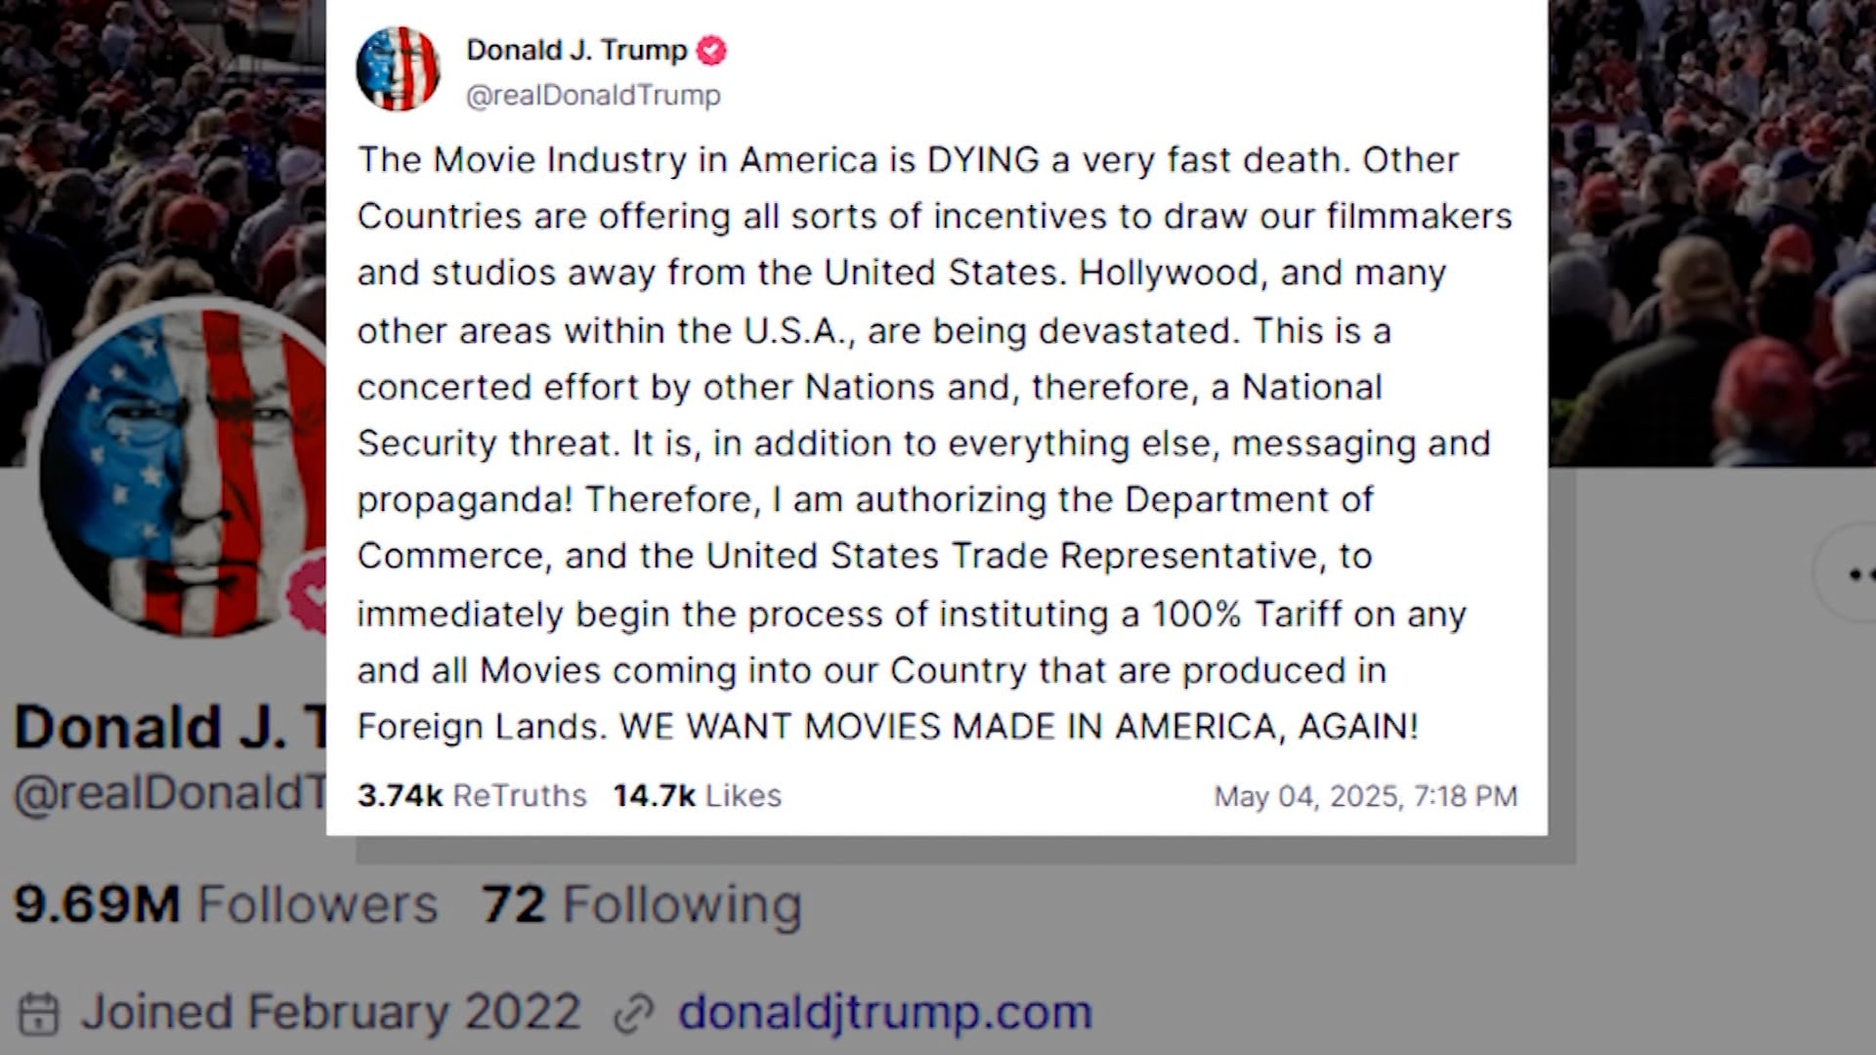View the 3.74k ReTruths count
1876x1055 pixels.
pyautogui.click(x=472, y=795)
